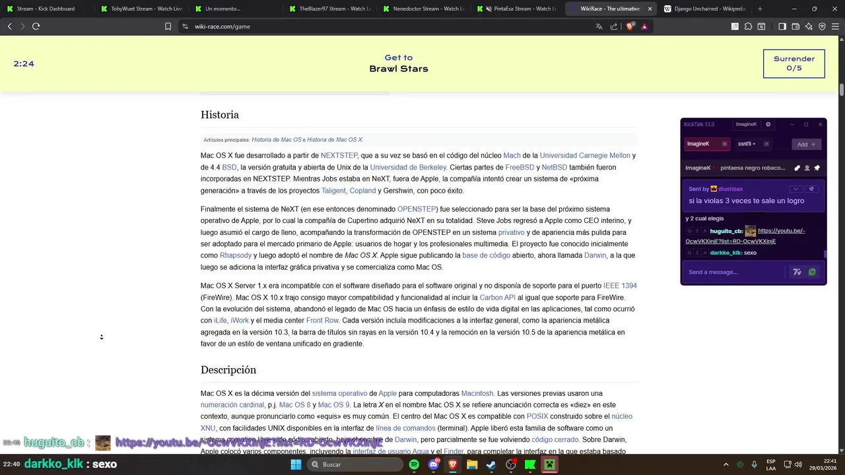Open File Explorer from the taskbar
The image size is (845, 475).
[472, 464]
